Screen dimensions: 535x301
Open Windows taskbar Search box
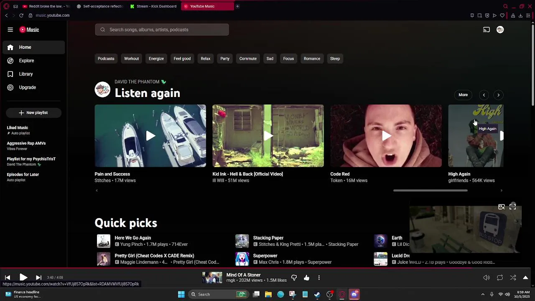218,294
